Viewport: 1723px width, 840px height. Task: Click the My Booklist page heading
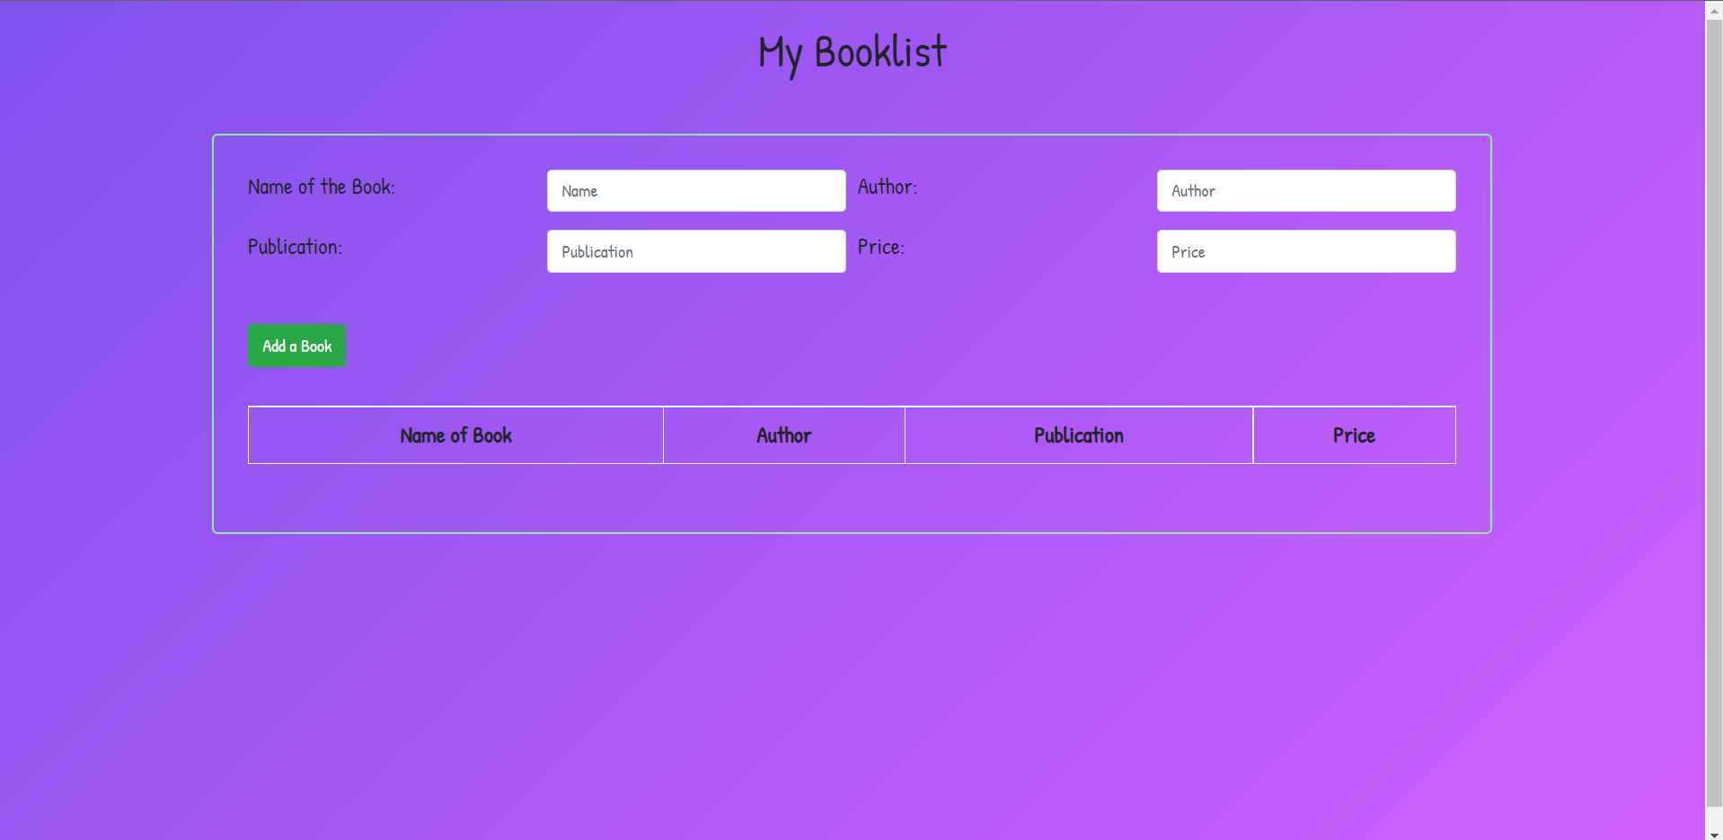pyautogui.click(x=852, y=52)
